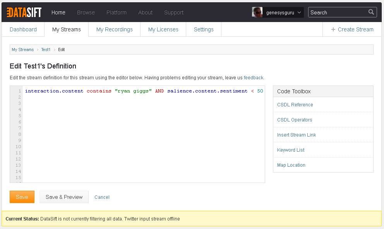The image size is (384, 229).
Task: Click the plus icon beside Create Stream
Action: click(x=333, y=29)
